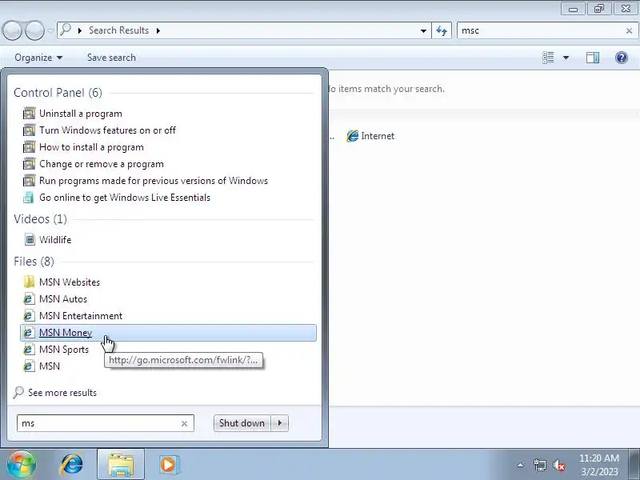
Task: Click the Help question mark icon
Action: 622,58
